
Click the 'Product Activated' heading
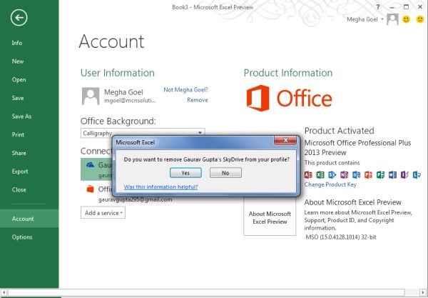340,131
